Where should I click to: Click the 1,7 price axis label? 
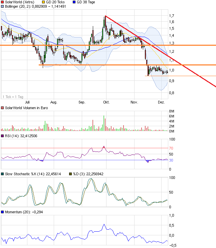click(172, 16)
